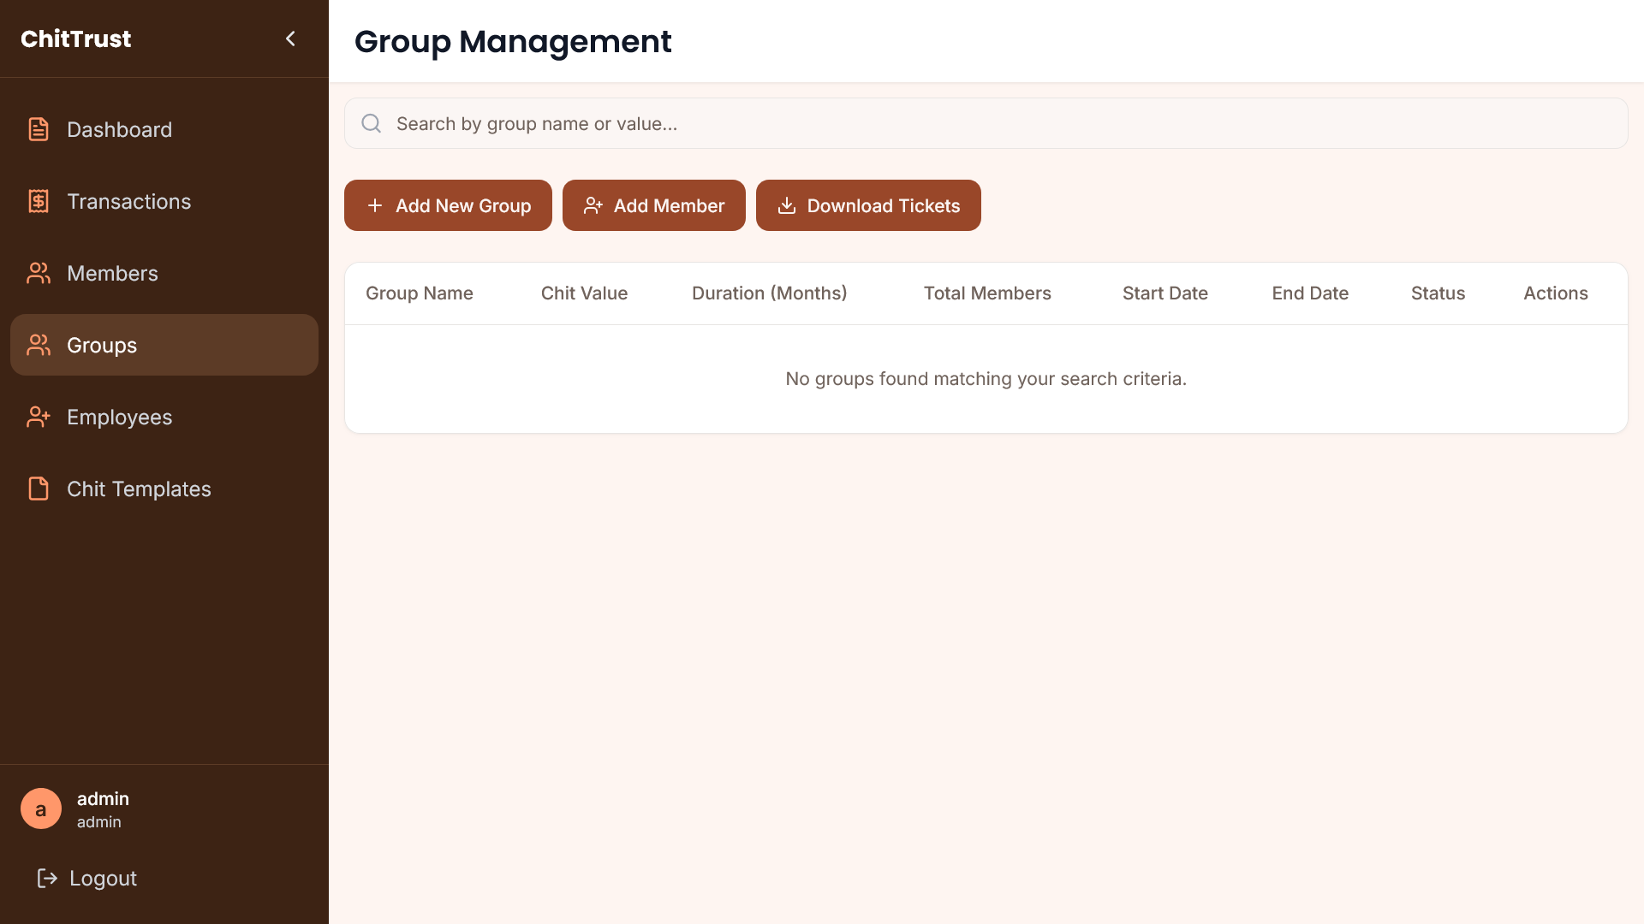Click the Employees user-plus icon

tap(39, 417)
